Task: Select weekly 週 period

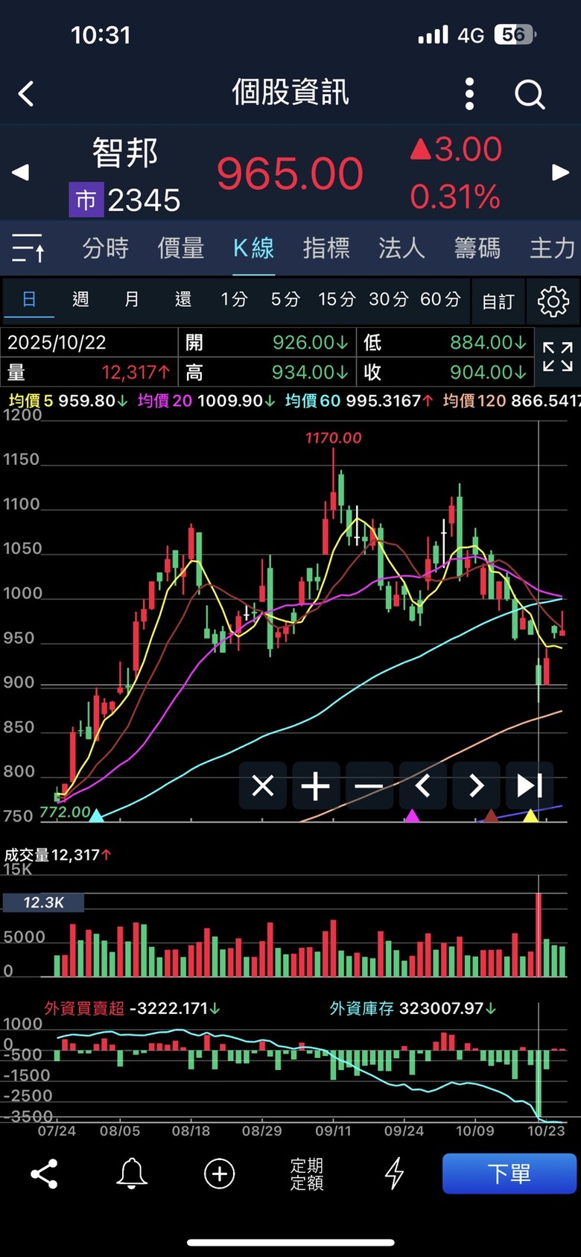Action: tap(80, 300)
